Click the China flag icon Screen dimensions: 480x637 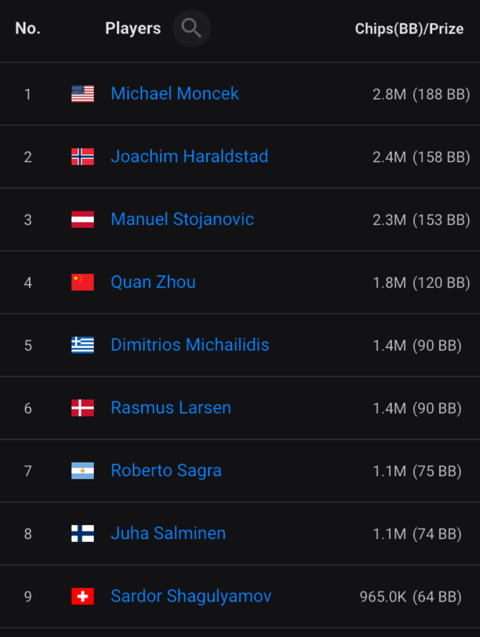[x=83, y=282]
